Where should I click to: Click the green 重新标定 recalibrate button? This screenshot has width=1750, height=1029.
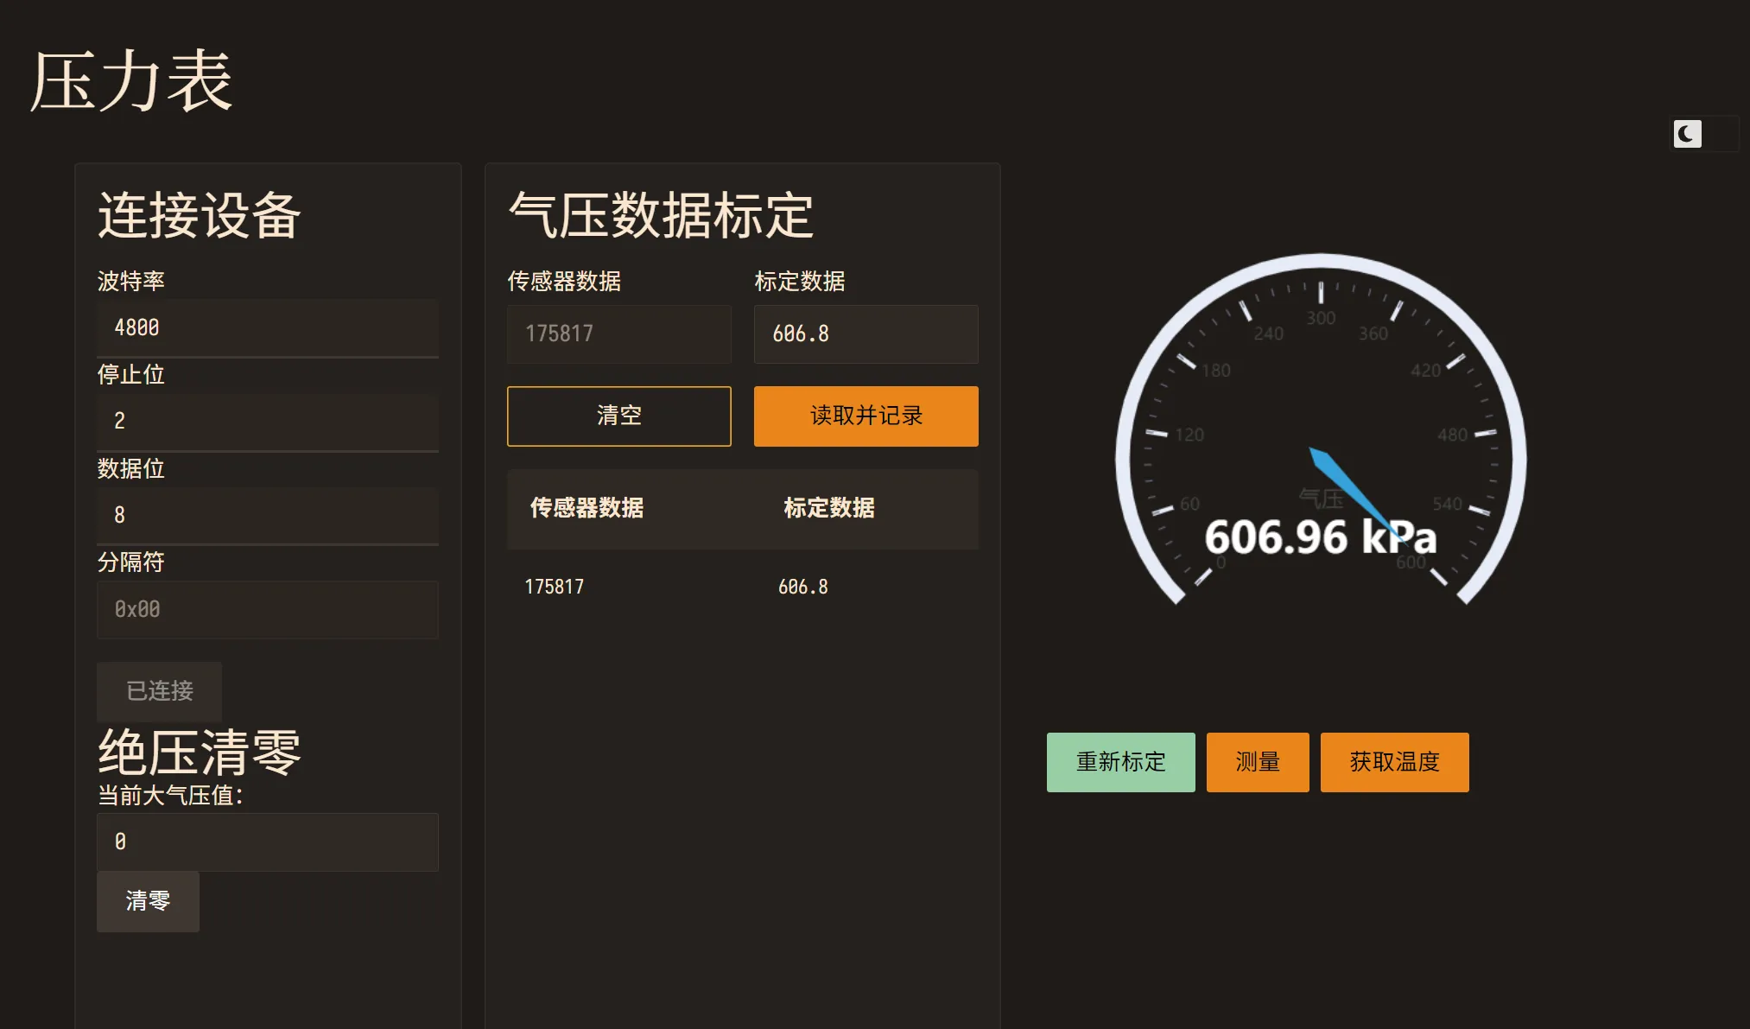(1120, 762)
